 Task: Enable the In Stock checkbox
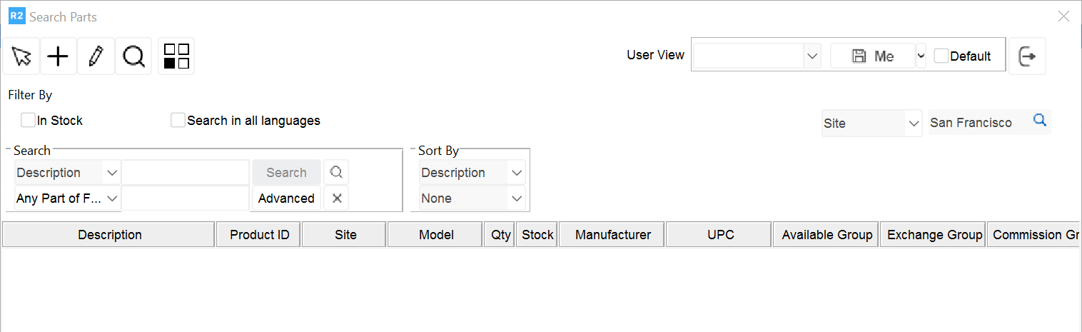pos(29,121)
